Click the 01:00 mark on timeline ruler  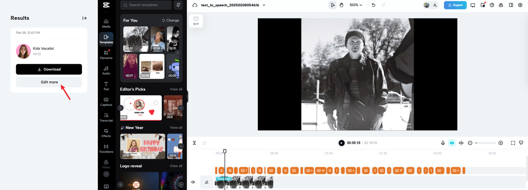point(329,153)
